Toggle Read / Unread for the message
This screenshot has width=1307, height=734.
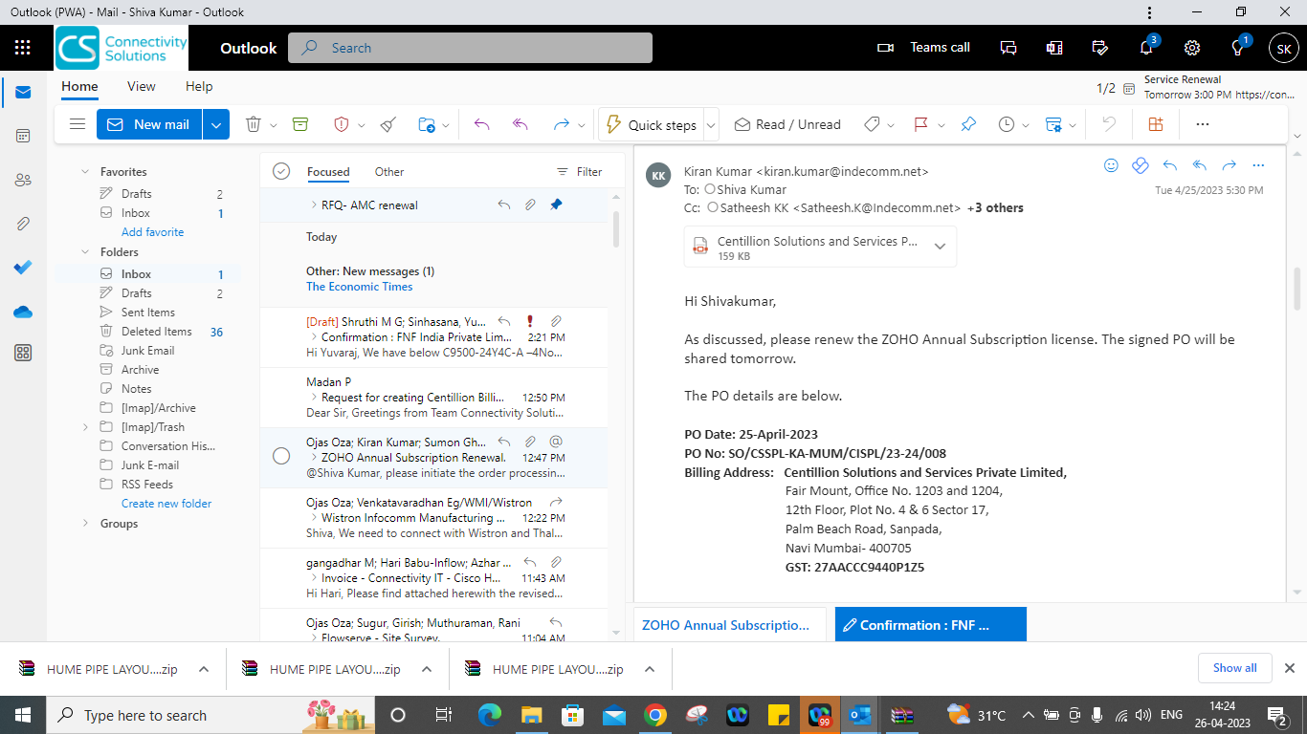click(x=787, y=124)
